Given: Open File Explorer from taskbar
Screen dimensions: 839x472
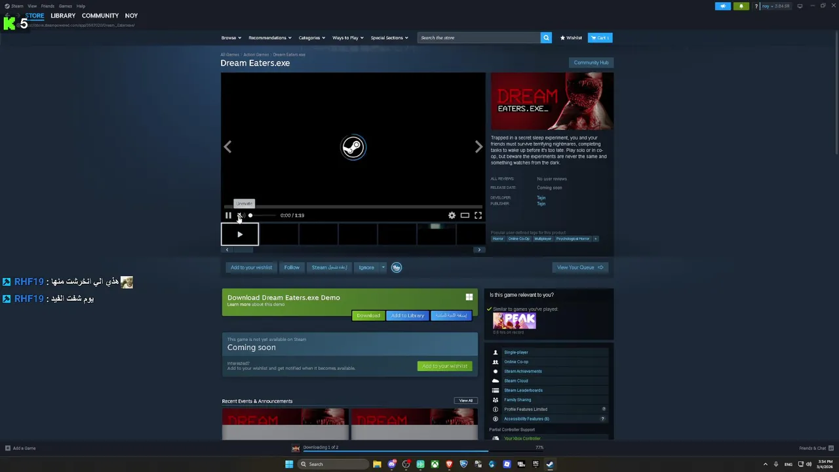Looking at the screenshot, I should 377,464.
